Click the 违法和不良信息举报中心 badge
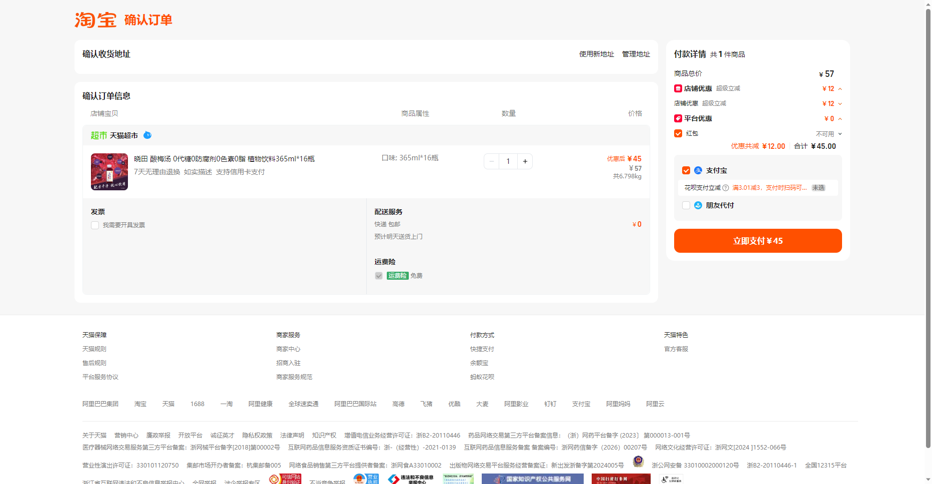This screenshot has height=484, width=932. 411,479
